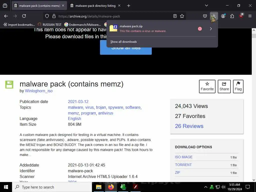Viewport: 256px width, 192px height.
Task: Click the archive.org URL address bar
Action: [x=114, y=16]
